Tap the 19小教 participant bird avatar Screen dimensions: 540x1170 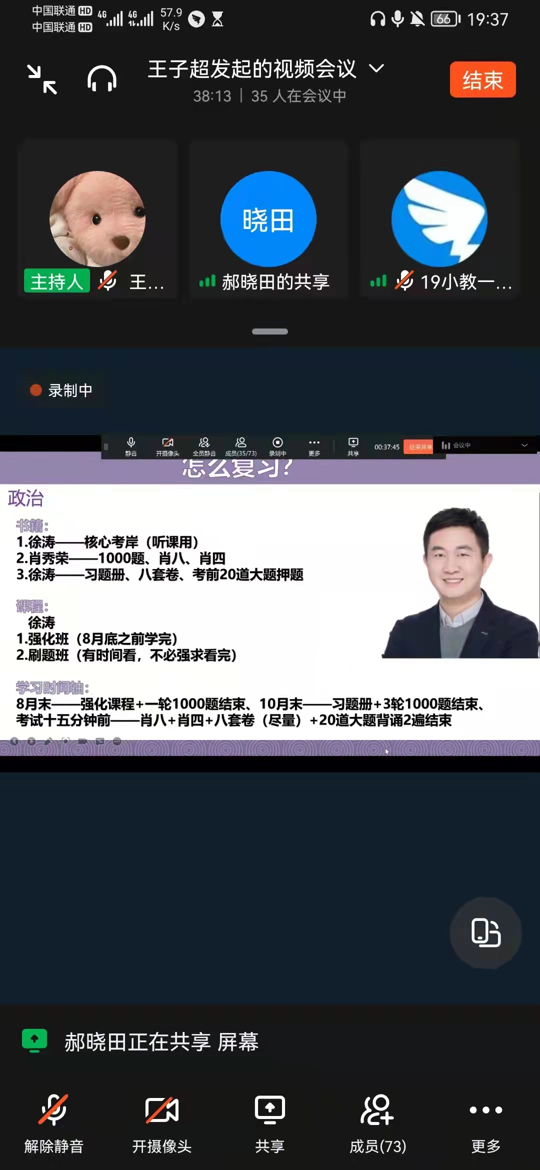click(x=439, y=219)
